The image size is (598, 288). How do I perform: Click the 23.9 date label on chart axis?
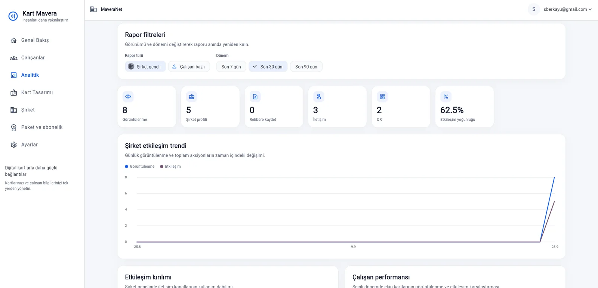point(555,247)
